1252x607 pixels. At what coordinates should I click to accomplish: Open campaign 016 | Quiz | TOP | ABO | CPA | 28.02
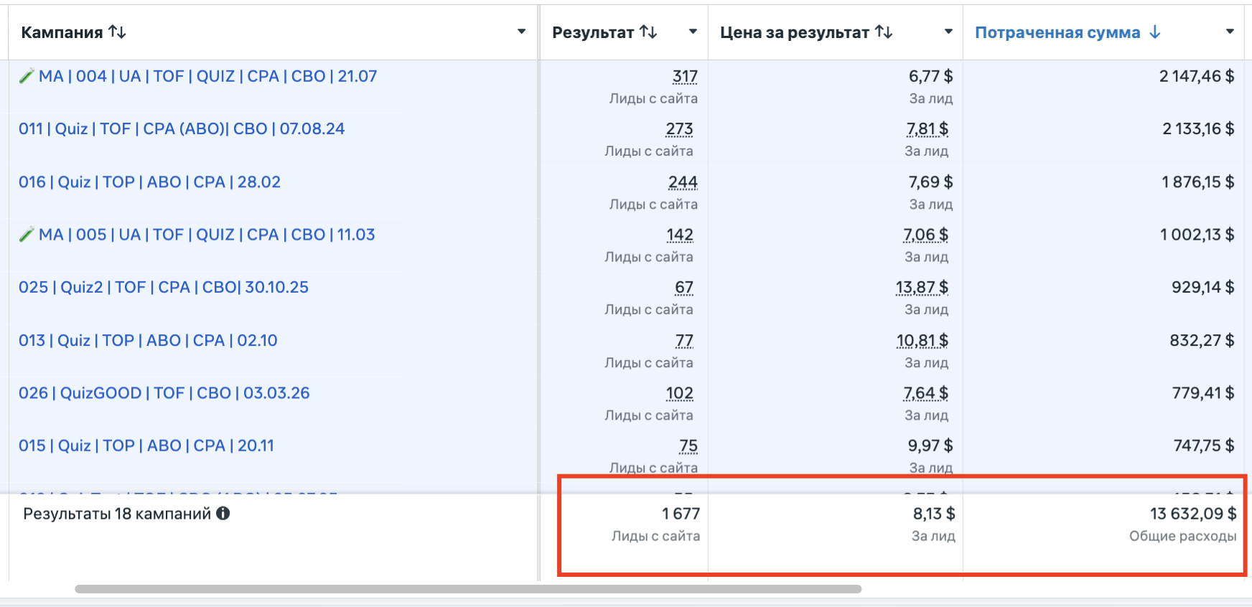[149, 182]
